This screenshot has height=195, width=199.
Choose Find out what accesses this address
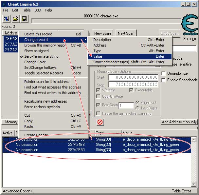[53, 87]
